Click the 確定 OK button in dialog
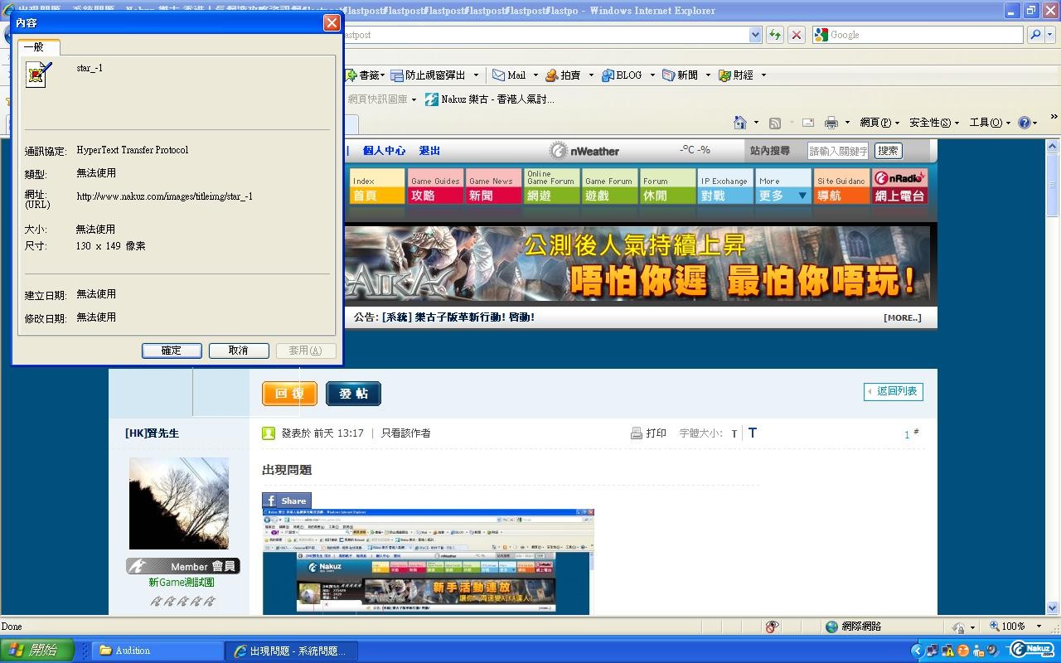This screenshot has height=663, width=1061. [x=172, y=351]
